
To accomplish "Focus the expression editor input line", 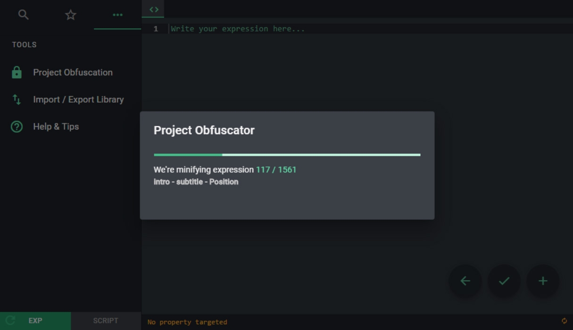I will (368, 29).
